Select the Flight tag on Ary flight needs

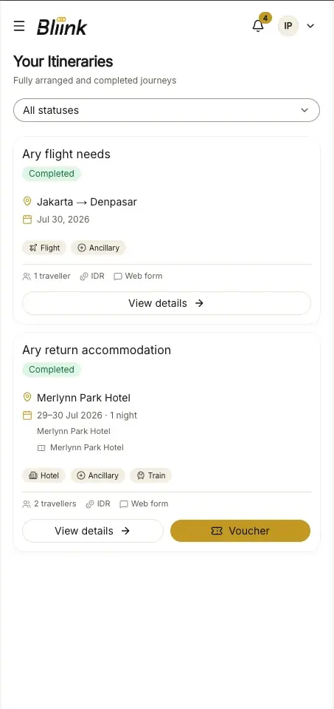[44, 248]
